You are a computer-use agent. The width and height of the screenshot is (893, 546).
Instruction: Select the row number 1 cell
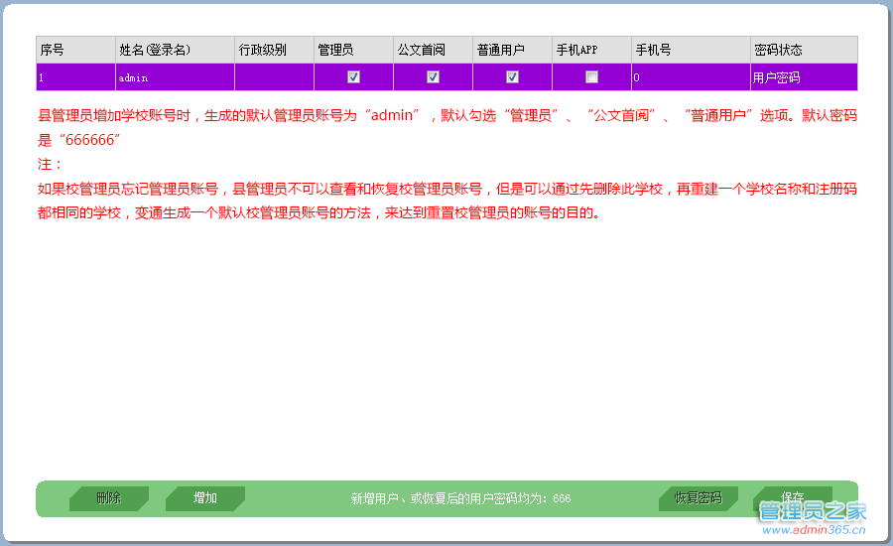coord(75,77)
